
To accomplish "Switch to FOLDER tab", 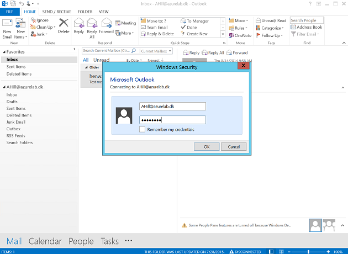I will tap(85, 12).
